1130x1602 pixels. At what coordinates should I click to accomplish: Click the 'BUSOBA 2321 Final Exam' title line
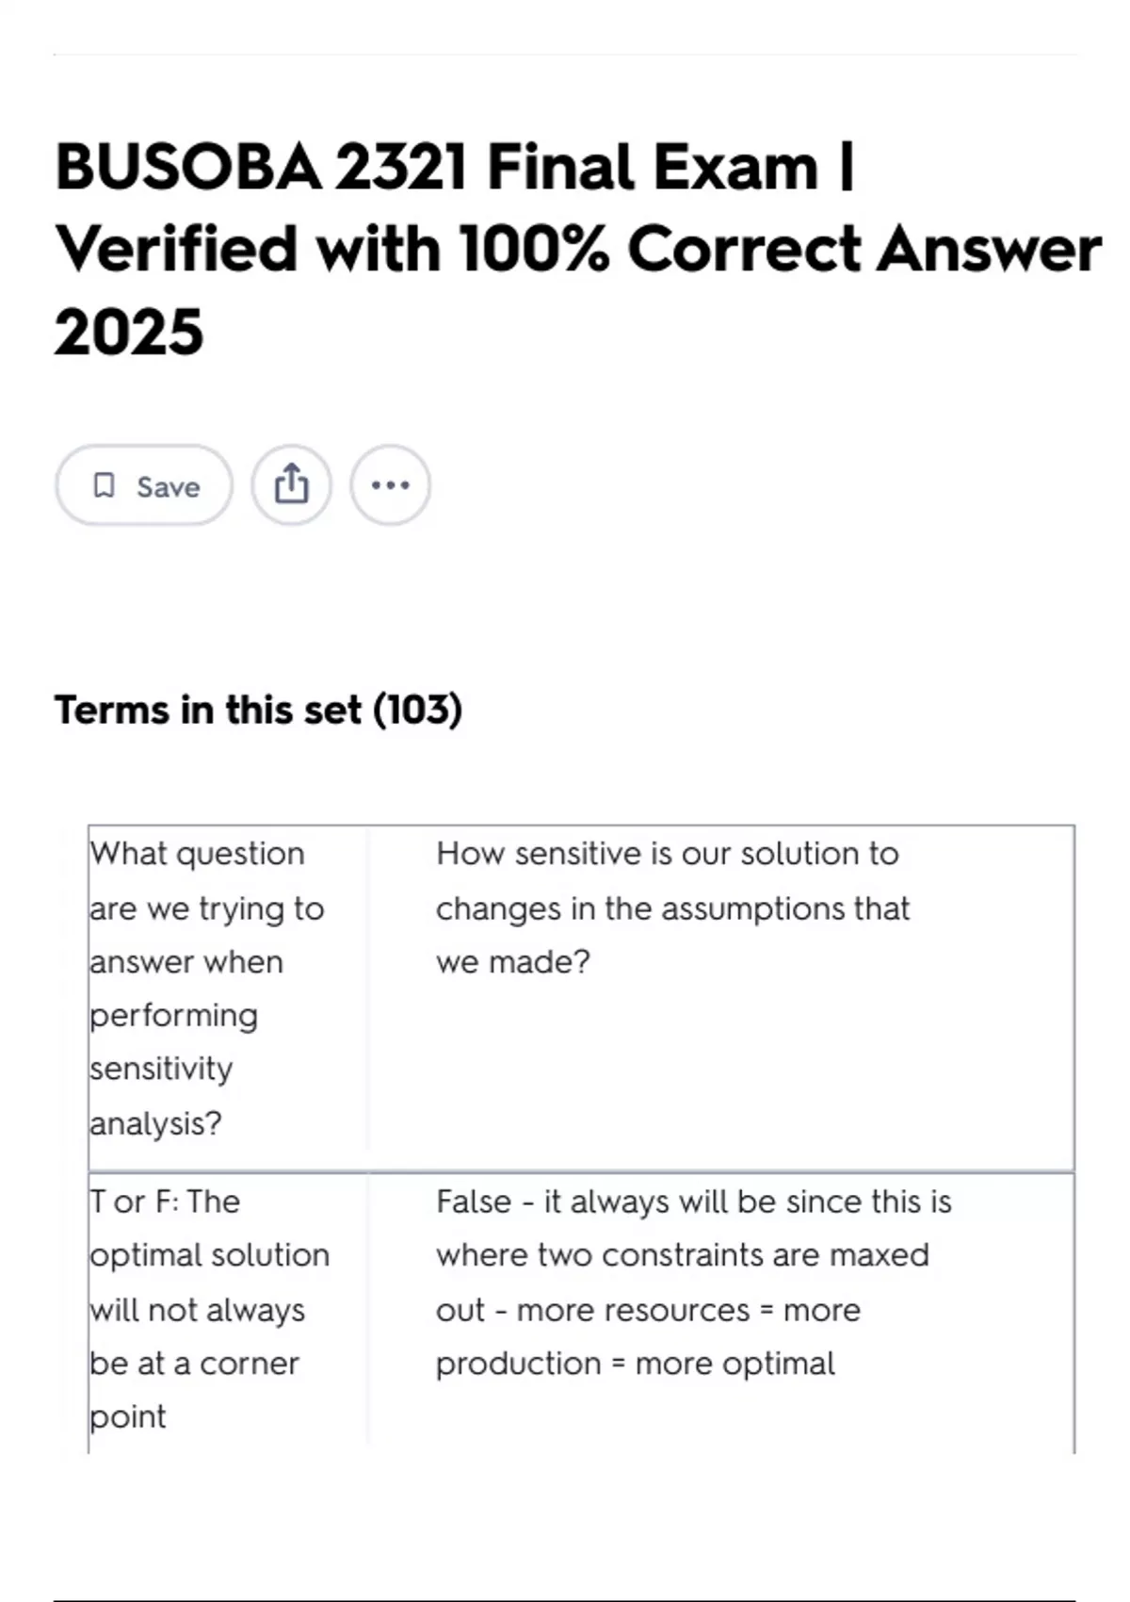click(x=455, y=168)
